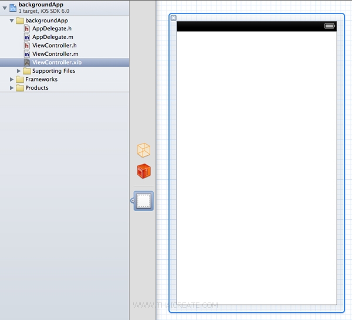The width and height of the screenshot is (352, 320).
Task: Collapse the backgroundApp folder group
Action: [12, 21]
